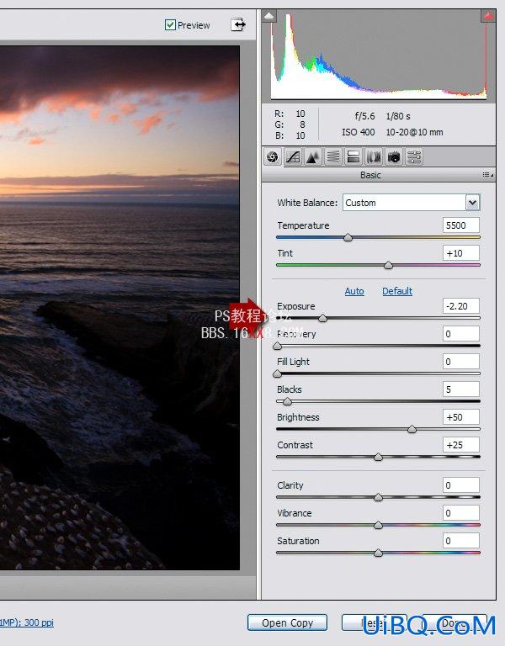Click the '1/80 s' shutter speed text
Viewport: 505px width, 646px height.
click(x=398, y=116)
